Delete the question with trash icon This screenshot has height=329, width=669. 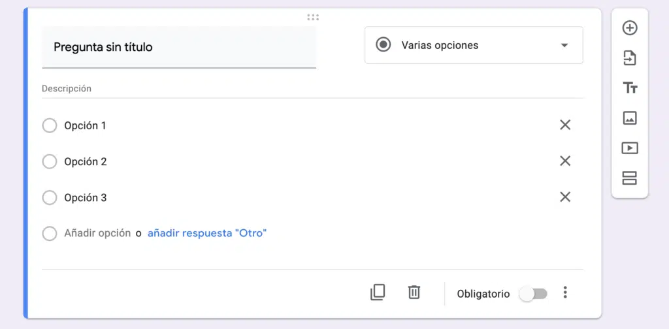click(414, 292)
